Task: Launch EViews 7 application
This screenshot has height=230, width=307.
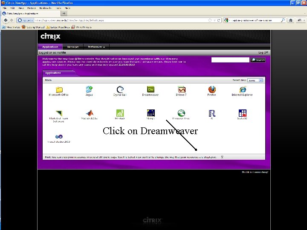Action: tap(182, 89)
